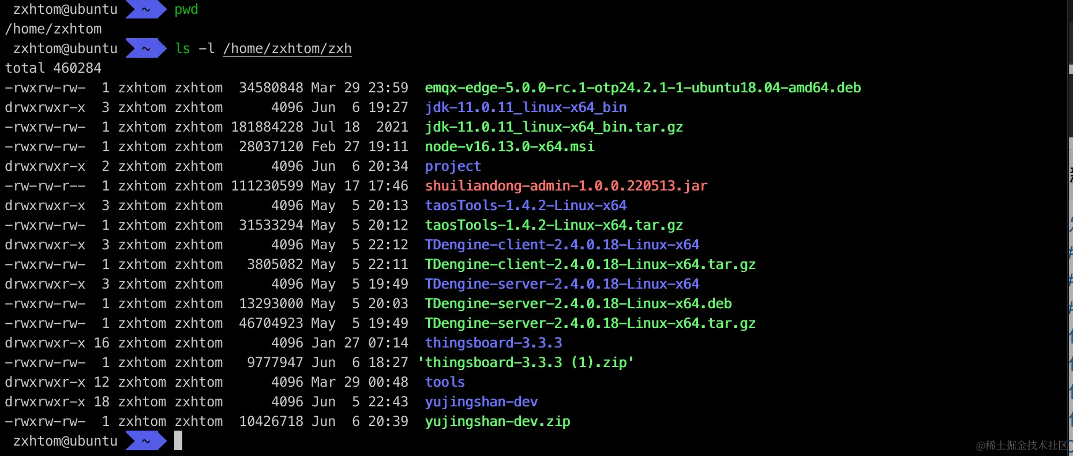This screenshot has height=456, width=1073.
Task: Select 'thingsboard-3.3.3 (1).zip' file name
Action: tap(526, 362)
